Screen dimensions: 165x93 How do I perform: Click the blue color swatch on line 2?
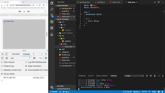91,7
